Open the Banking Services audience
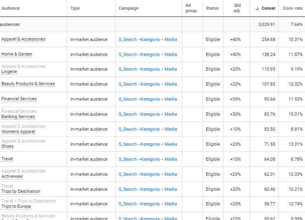 (18, 116)
